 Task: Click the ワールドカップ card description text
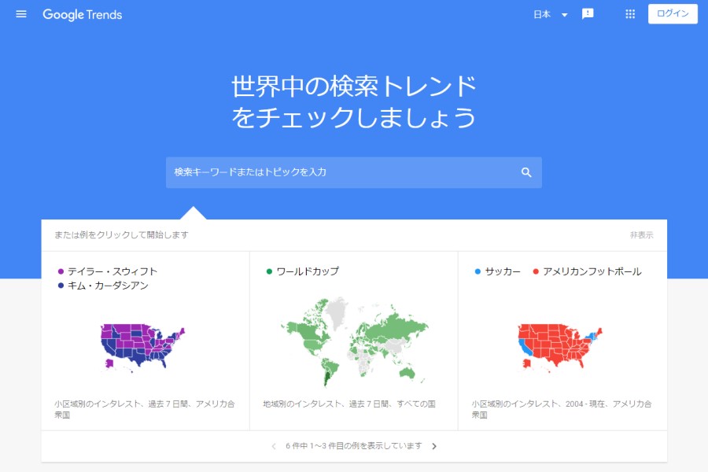[349, 404]
